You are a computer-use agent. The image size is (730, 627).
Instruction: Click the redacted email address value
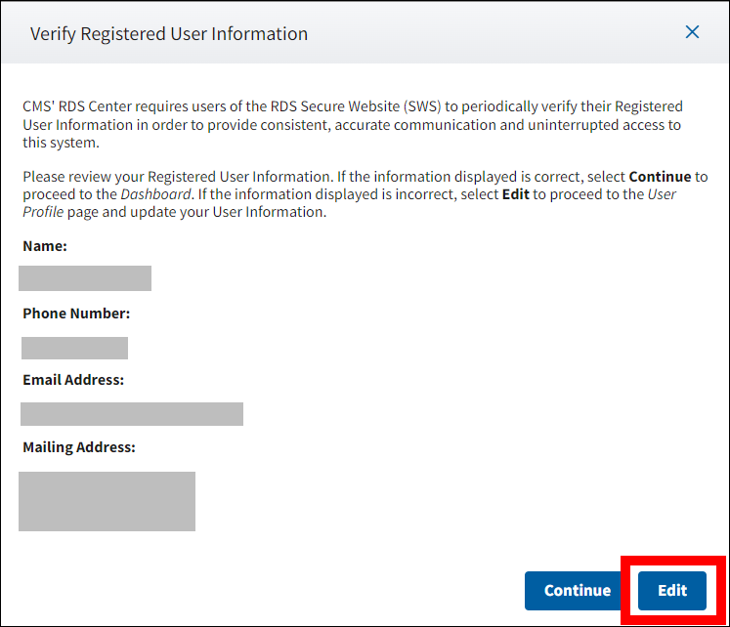[132, 414]
